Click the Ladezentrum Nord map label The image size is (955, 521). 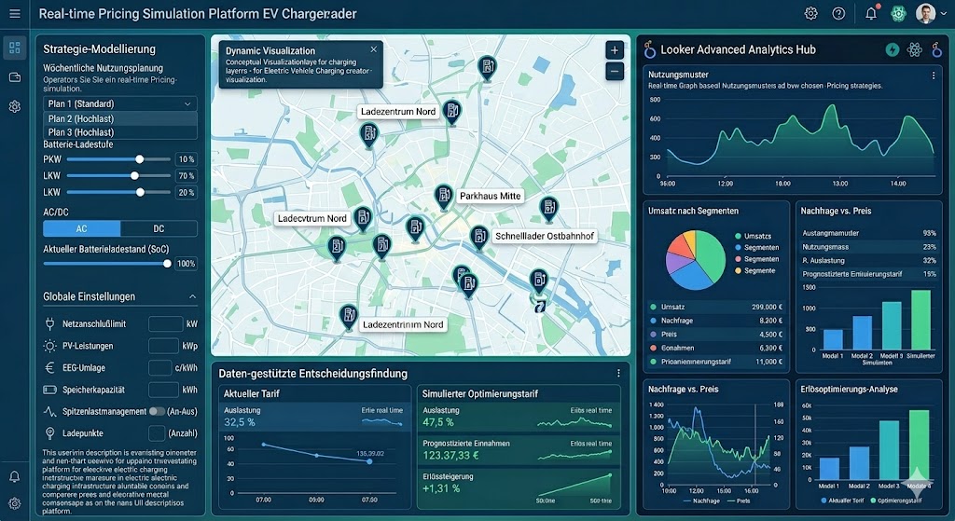[x=398, y=112]
